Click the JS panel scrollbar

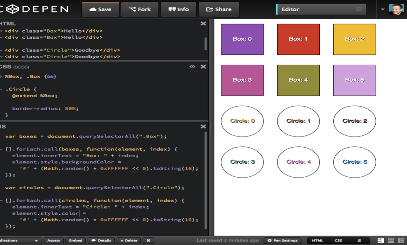click(x=206, y=180)
